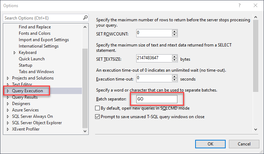
Task: Expand the Azure Services node
Action: 8,110
